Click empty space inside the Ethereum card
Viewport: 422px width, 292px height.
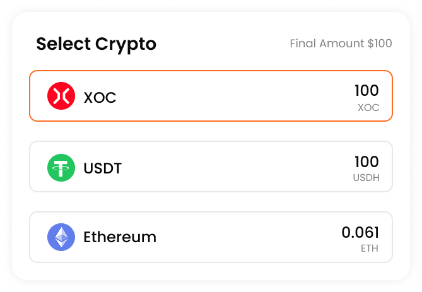click(x=242, y=237)
